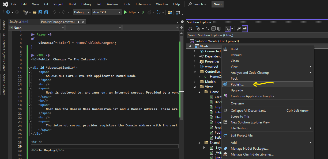Click the Open File folder icon
Viewport: 328px width, 159px height.
[x=35, y=12]
